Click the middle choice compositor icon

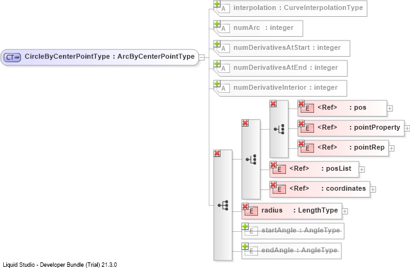[x=251, y=159]
